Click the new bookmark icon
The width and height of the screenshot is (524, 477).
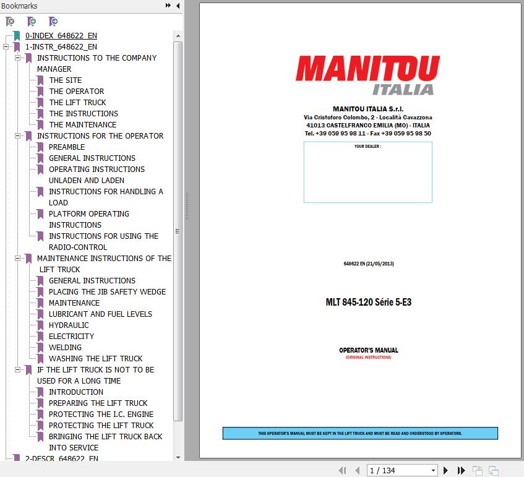pyautogui.click(x=32, y=22)
